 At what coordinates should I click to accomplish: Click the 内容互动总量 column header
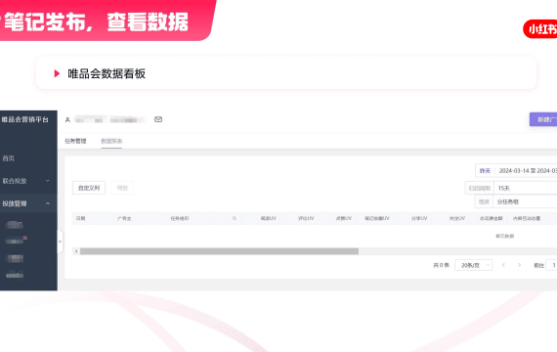click(x=527, y=218)
